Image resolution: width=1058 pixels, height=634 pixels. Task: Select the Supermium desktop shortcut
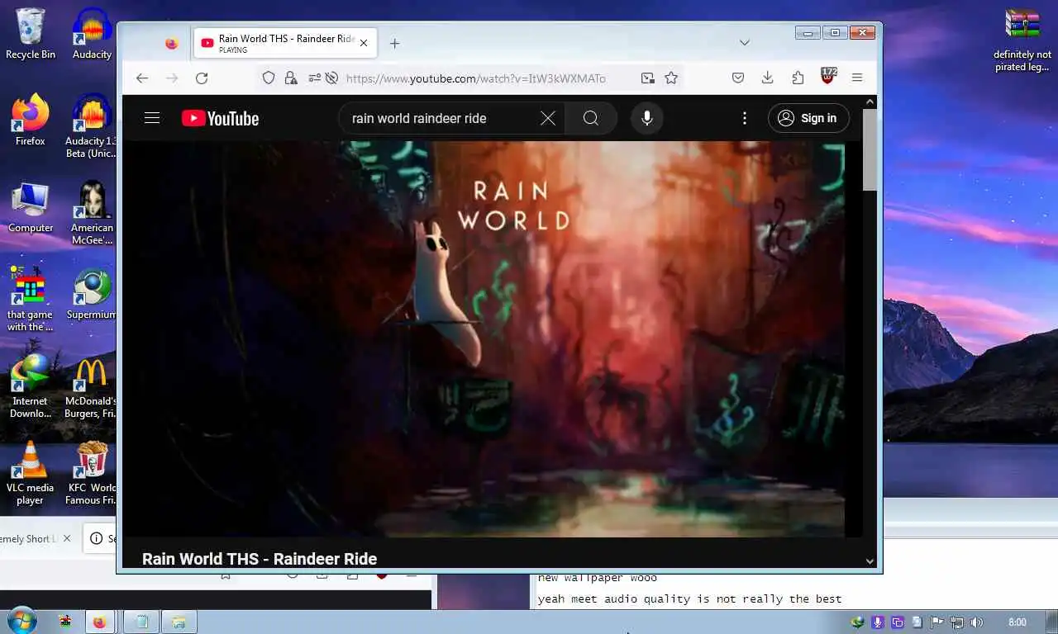click(x=92, y=294)
